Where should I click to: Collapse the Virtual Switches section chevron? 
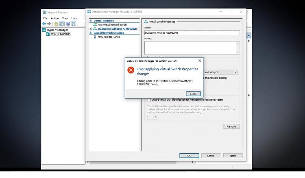[90, 21]
